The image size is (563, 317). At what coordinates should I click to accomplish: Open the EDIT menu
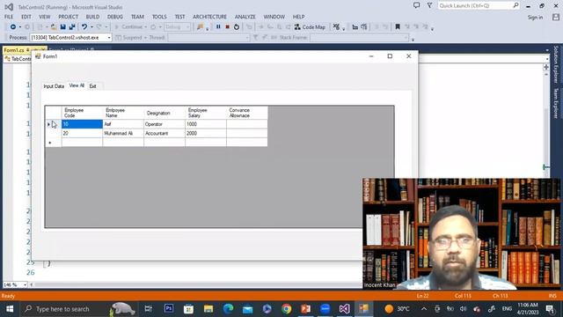click(x=26, y=17)
